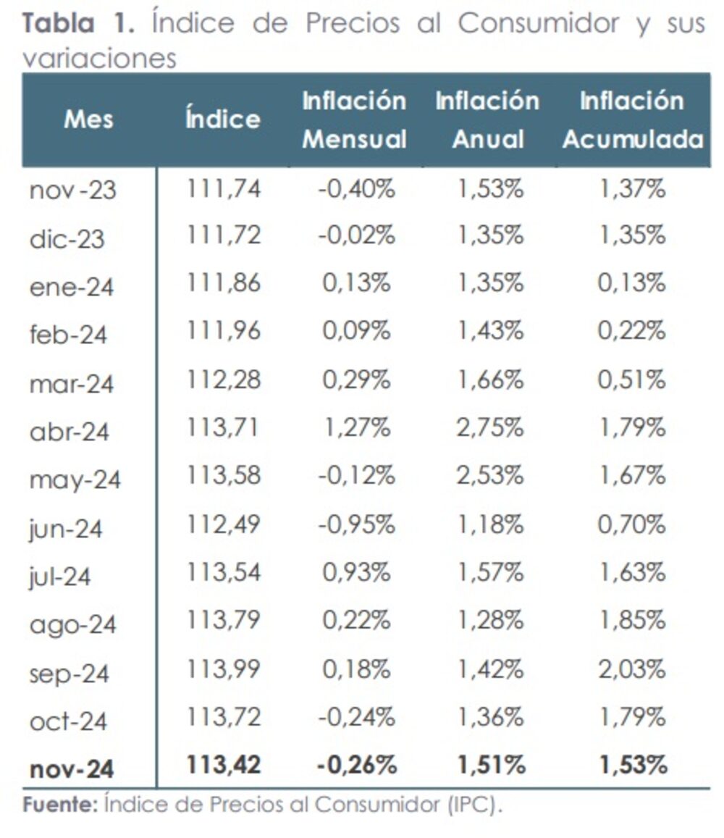
Task: Select the -0,24% monthly inflation for oct-24
Action: point(356,717)
